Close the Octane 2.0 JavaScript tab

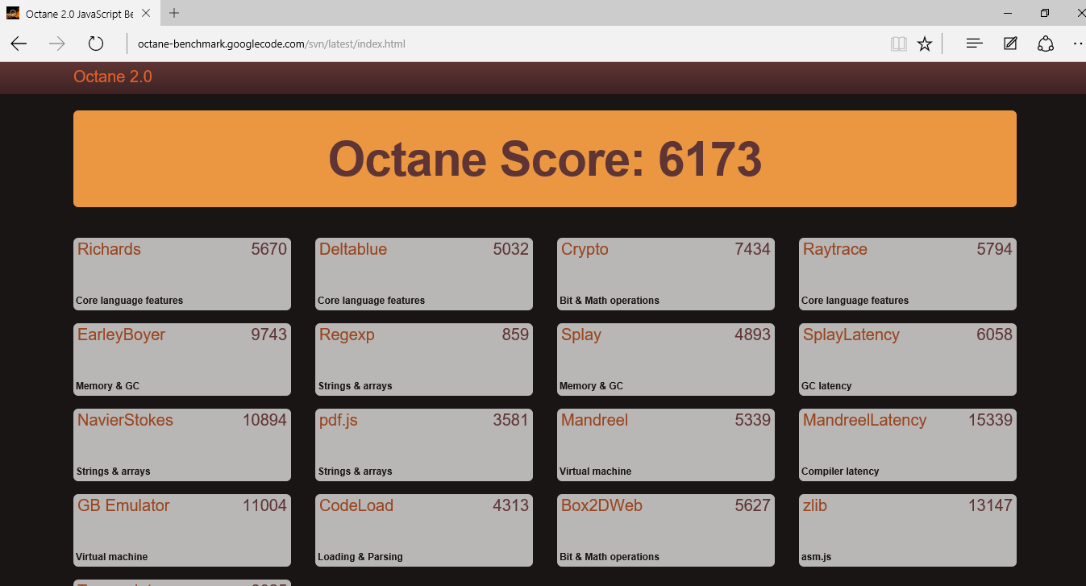coord(144,14)
